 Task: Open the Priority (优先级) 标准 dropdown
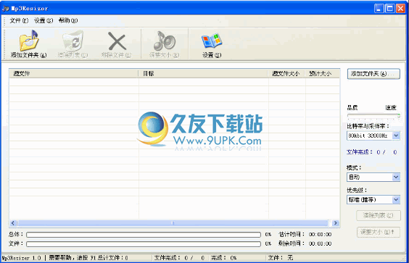(396, 200)
